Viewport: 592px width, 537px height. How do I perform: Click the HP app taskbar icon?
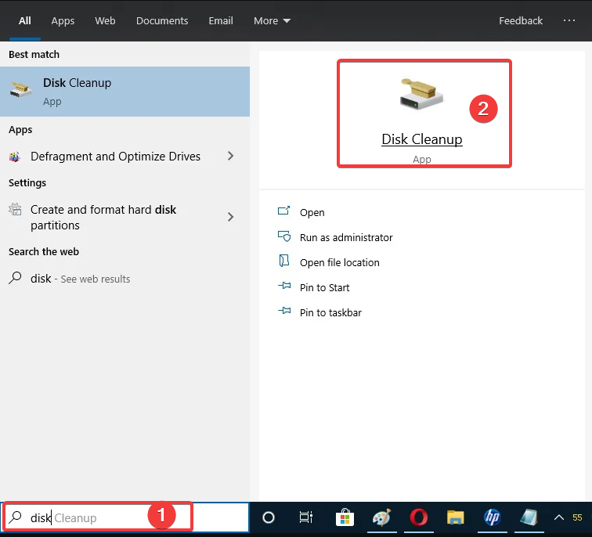492,517
